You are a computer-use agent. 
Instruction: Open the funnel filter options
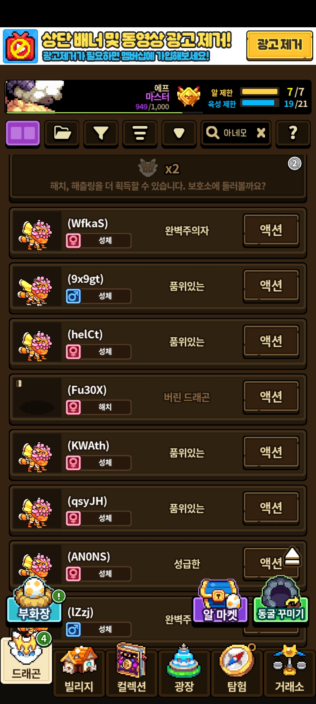[x=101, y=133]
